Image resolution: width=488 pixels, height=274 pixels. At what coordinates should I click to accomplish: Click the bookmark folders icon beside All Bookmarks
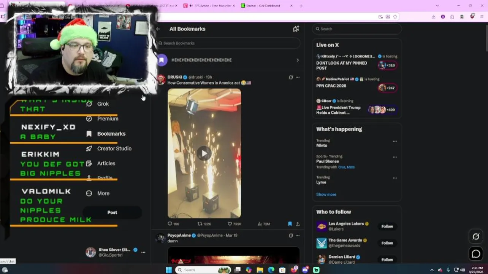coord(296,29)
